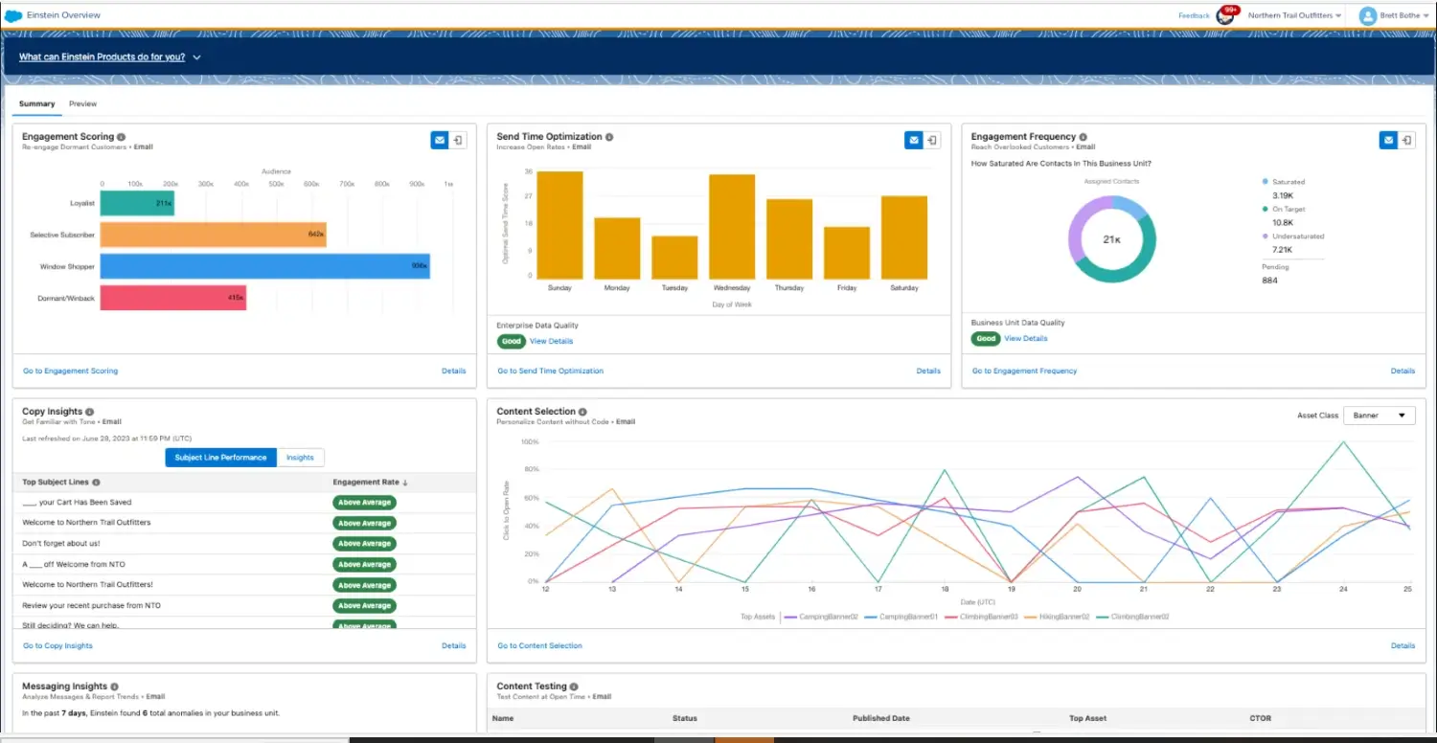Go to Engagement Scoring link
The width and height of the screenshot is (1437, 743).
(x=71, y=371)
